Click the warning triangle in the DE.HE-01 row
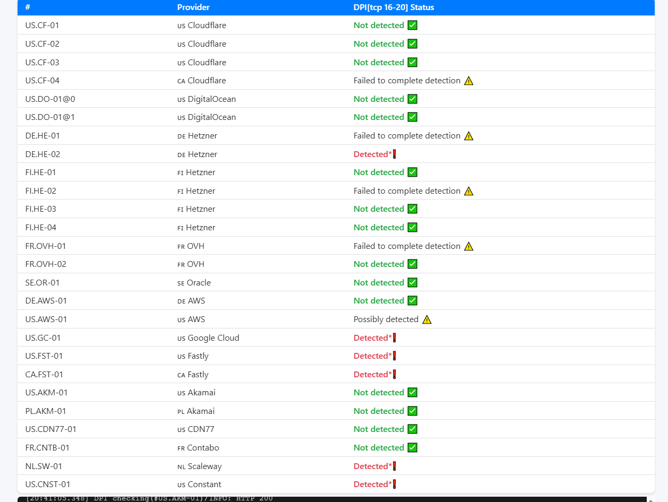 click(468, 136)
